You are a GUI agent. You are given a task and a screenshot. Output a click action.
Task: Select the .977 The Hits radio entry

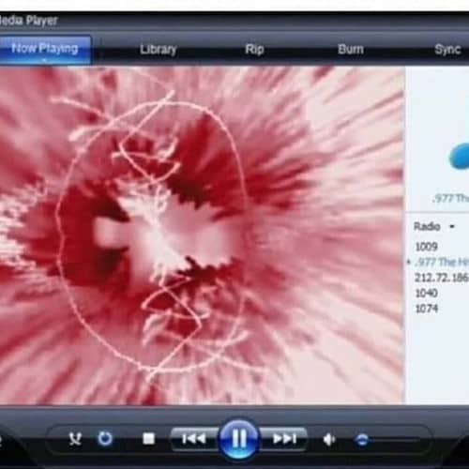click(x=442, y=262)
